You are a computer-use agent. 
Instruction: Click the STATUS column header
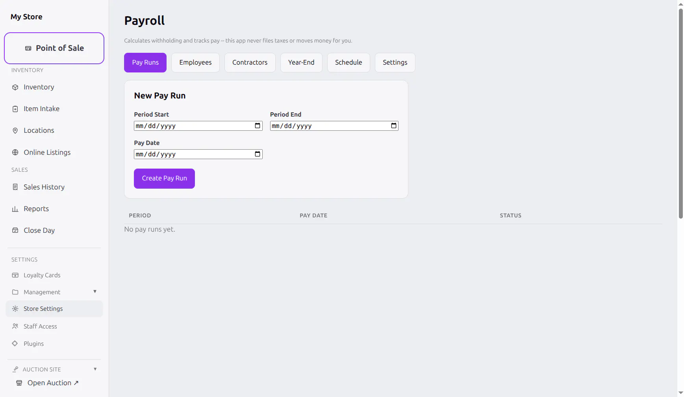point(510,215)
